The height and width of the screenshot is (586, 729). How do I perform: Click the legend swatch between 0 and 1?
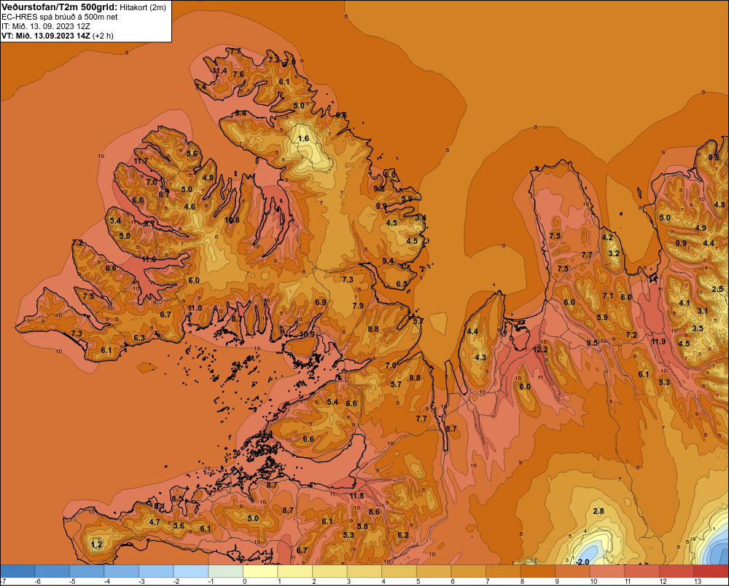[260, 571]
